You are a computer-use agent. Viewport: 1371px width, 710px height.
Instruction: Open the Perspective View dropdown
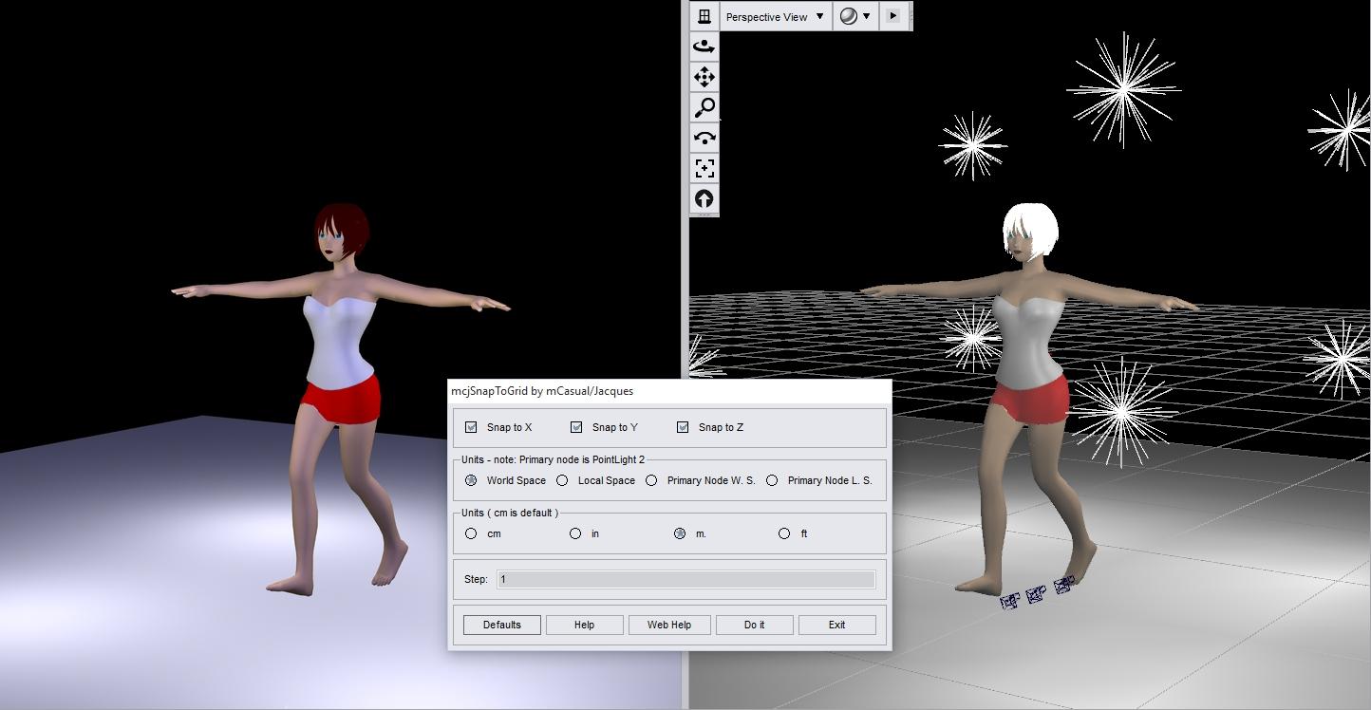[x=774, y=16]
